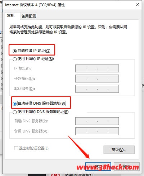Image resolution: width=144 pixels, height=176 pixels.
Task: Toggle 退出时验证设置 checkbox
Action: pyautogui.click(x=16, y=148)
